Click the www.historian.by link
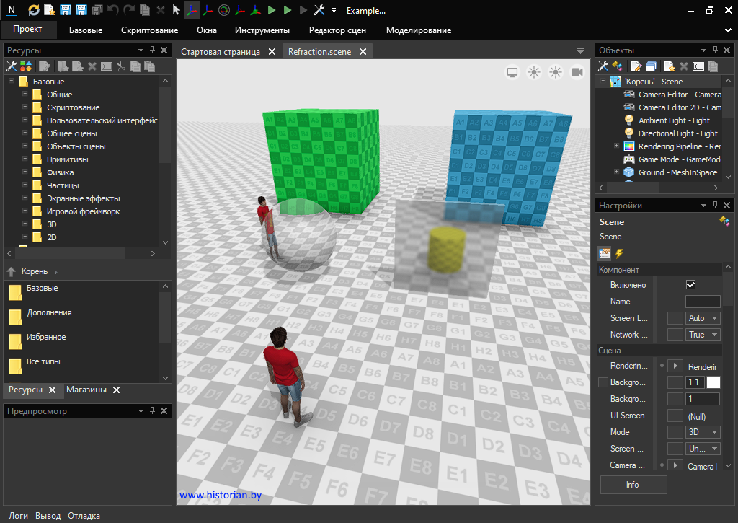Screen dimensions: 738x523 [221, 496]
